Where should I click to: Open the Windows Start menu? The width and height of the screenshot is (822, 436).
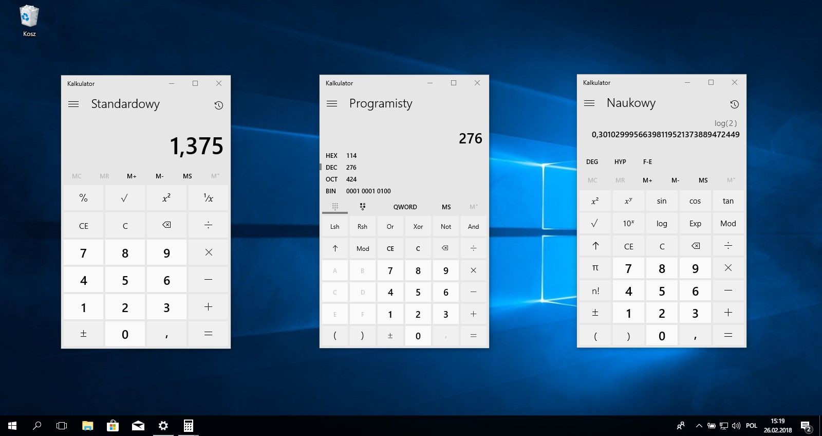tap(12, 426)
